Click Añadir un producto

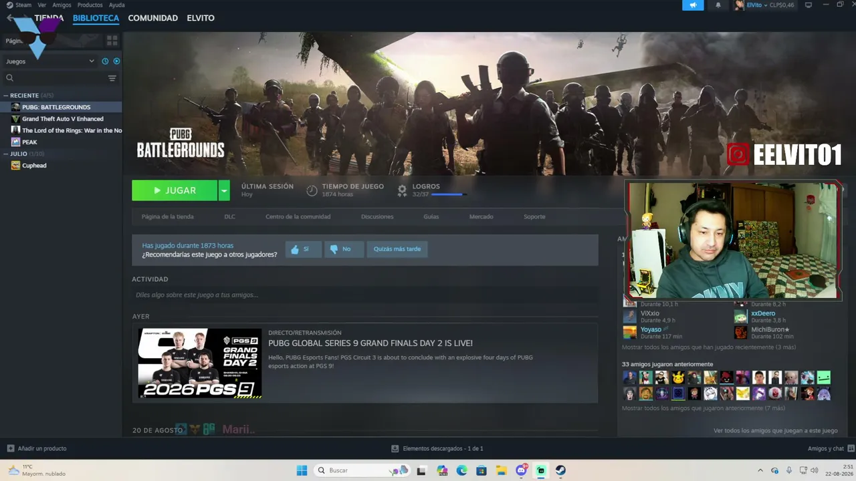37,448
